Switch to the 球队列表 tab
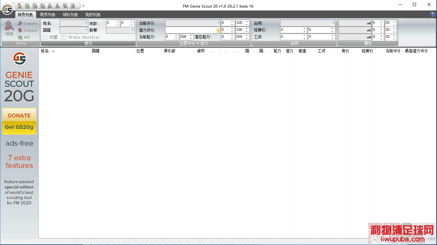The image size is (437, 245). tap(71, 15)
